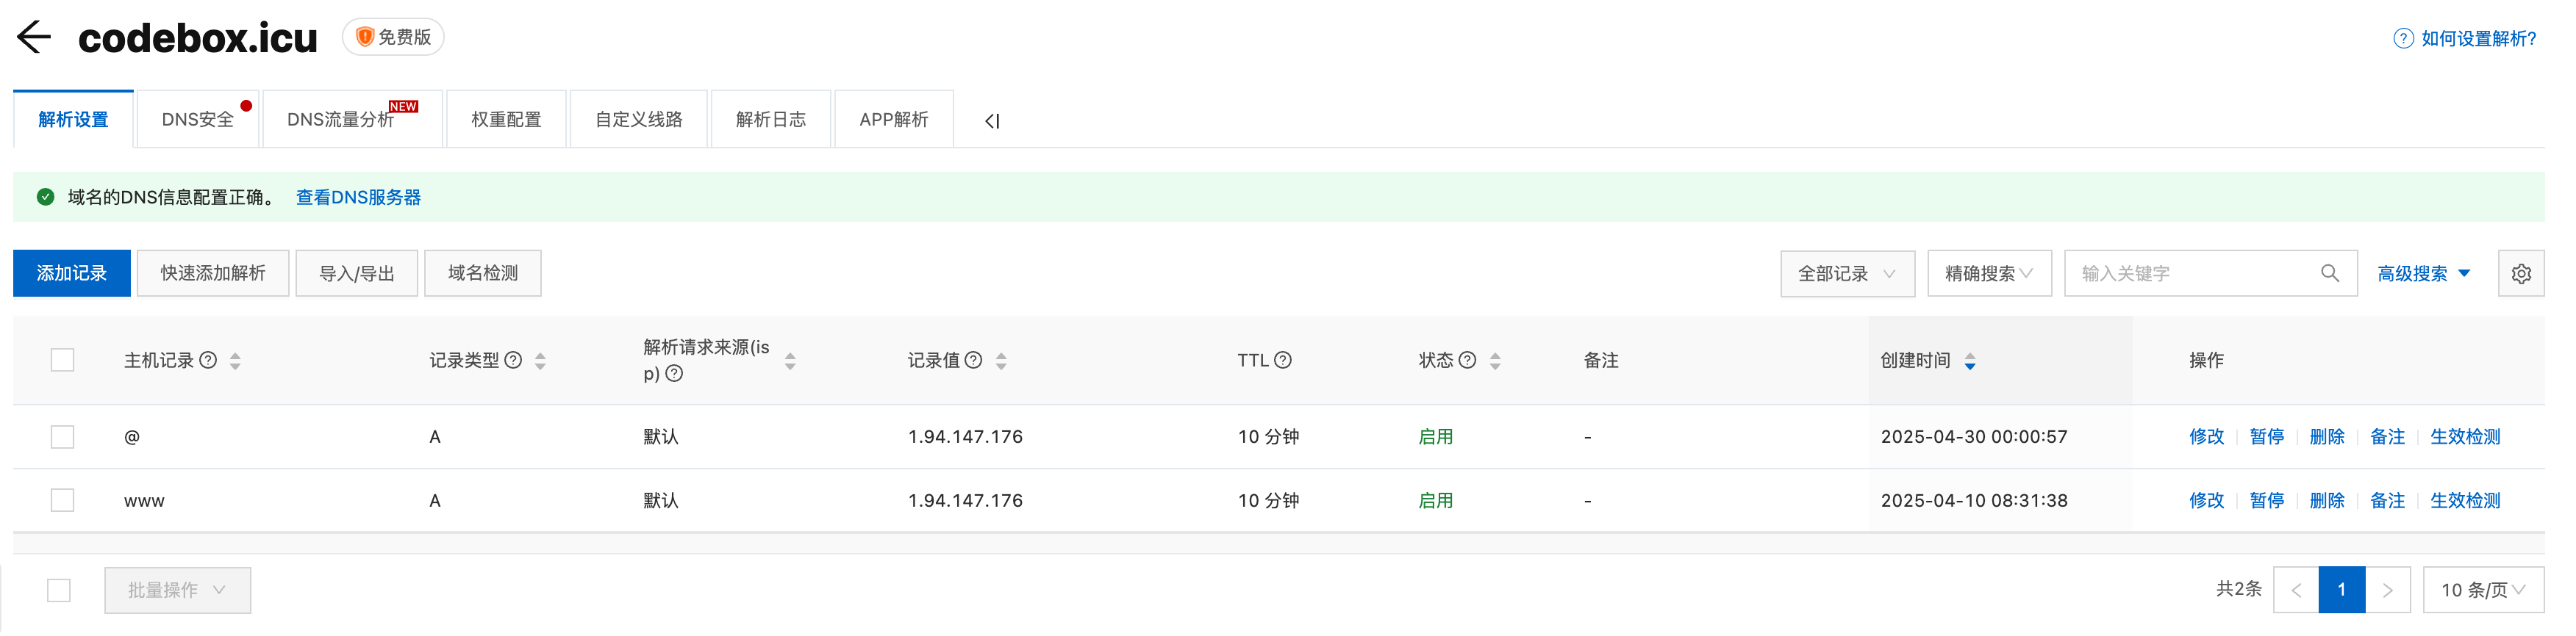2576x636 pixels.
Task: Sort by 创建时间 column arrows
Action: (x=1969, y=361)
